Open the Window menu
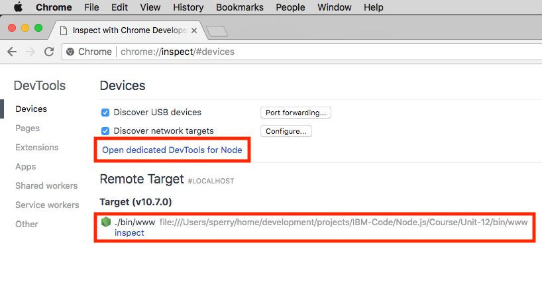 (x=334, y=7)
